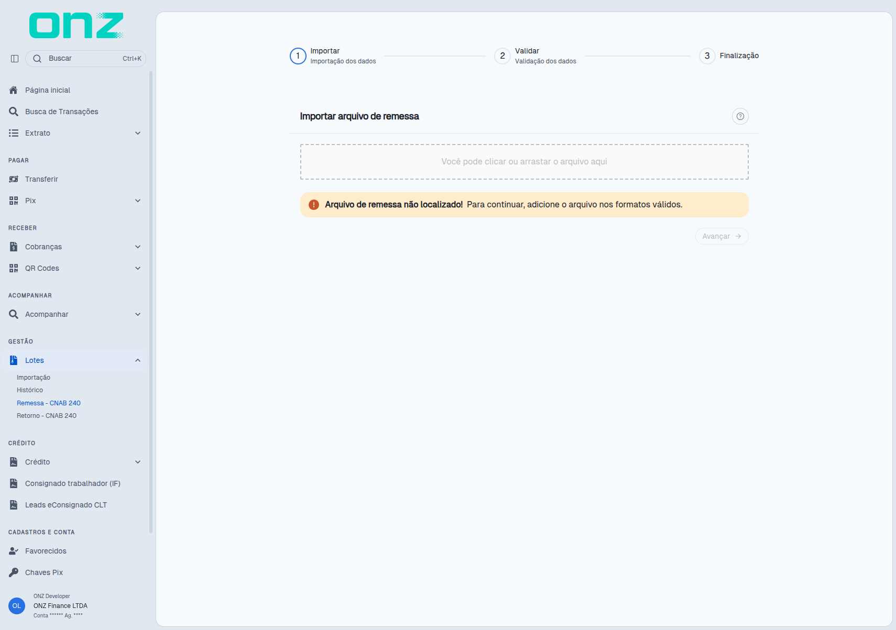Select Remessa - CNAB 240 submenu

(49, 403)
